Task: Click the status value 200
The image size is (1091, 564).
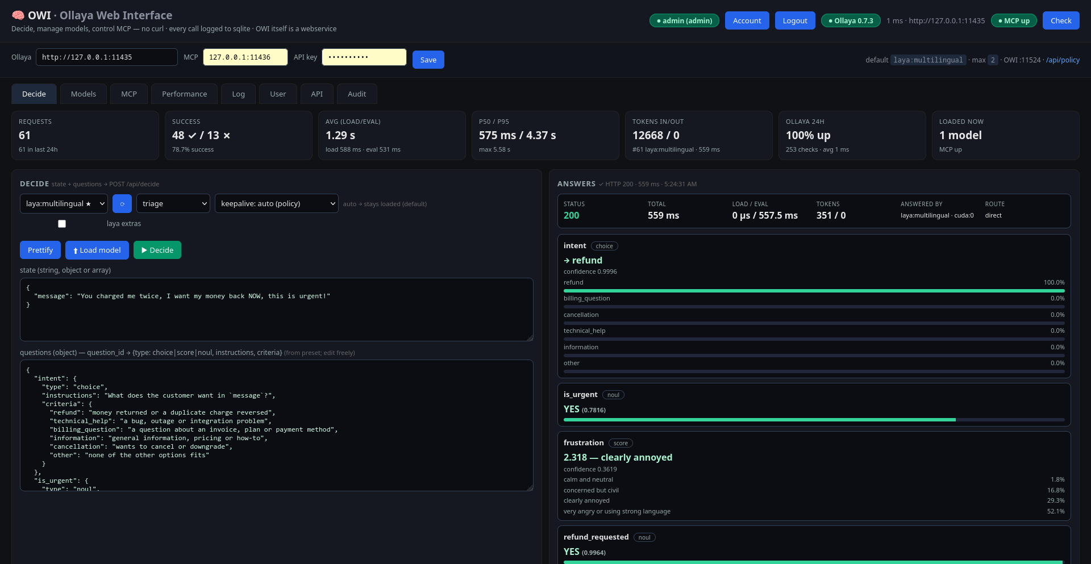Action: pos(571,215)
